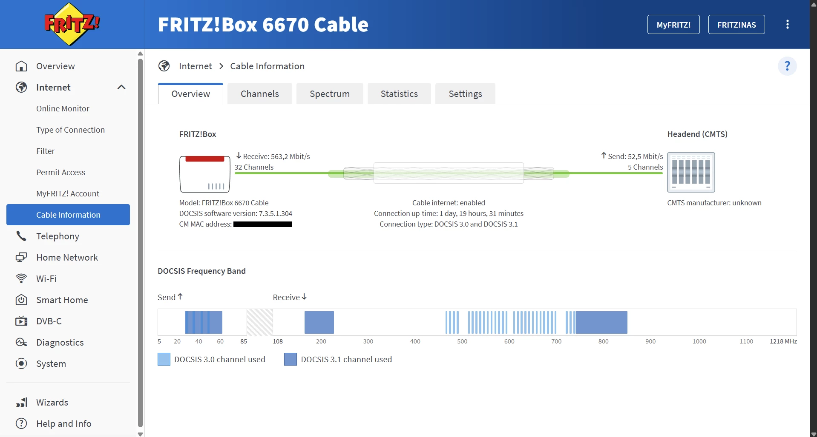
Task: Click the Headend CMTS rack illustration
Action: (x=691, y=172)
